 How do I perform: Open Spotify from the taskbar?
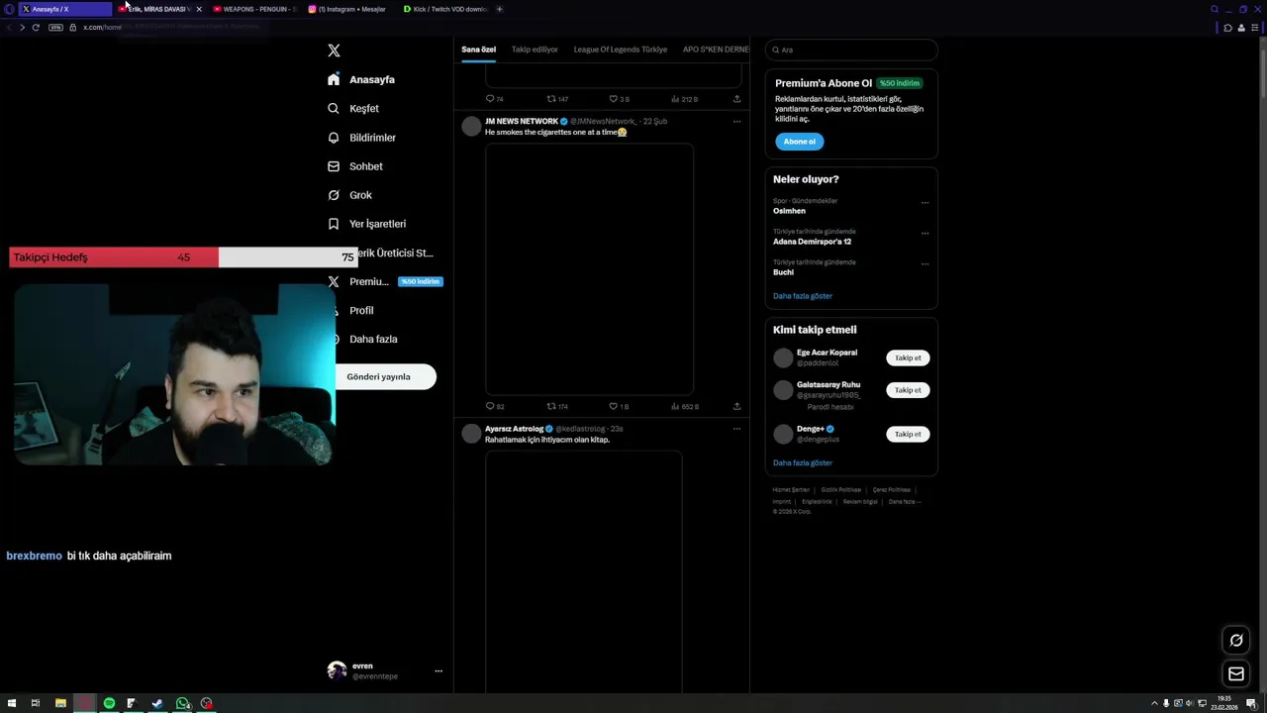pyautogui.click(x=109, y=703)
